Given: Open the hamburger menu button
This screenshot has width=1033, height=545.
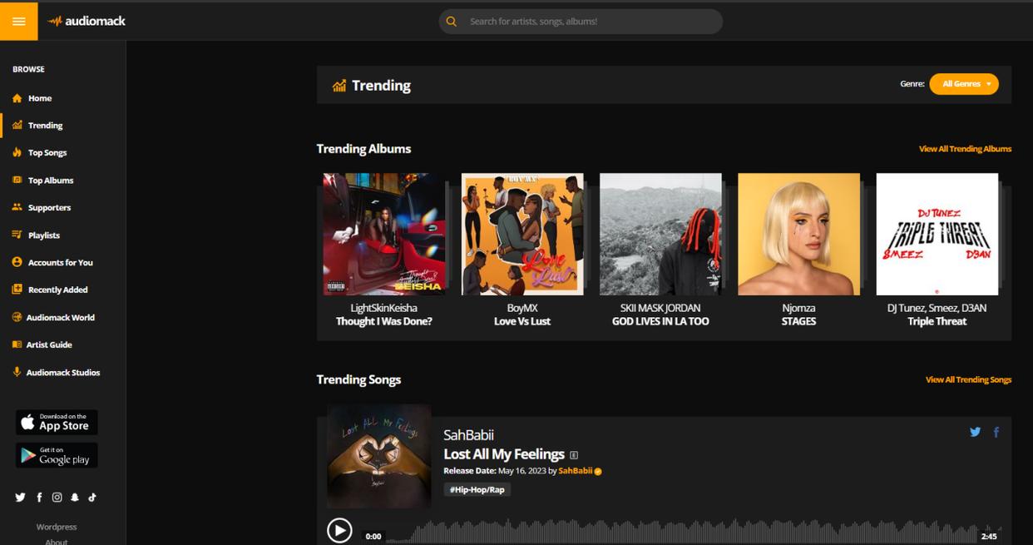Looking at the screenshot, I should [18, 21].
